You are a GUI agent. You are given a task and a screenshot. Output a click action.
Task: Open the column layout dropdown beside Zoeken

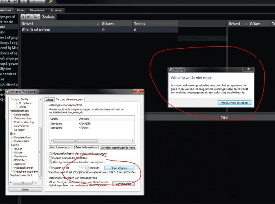pyautogui.click(x=37, y=16)
